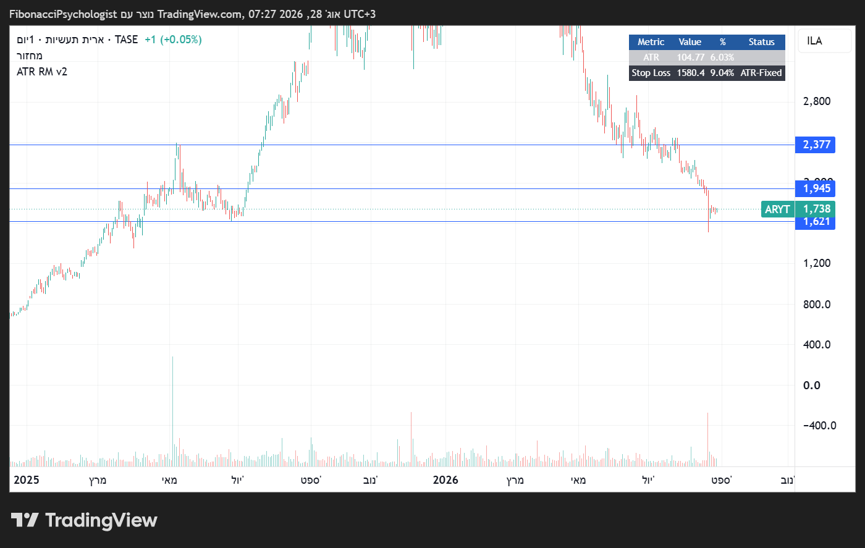This screenshot has width=865, height=548.
Task: Click the מחזור volume indicator legend
Action: click(30, 56)
